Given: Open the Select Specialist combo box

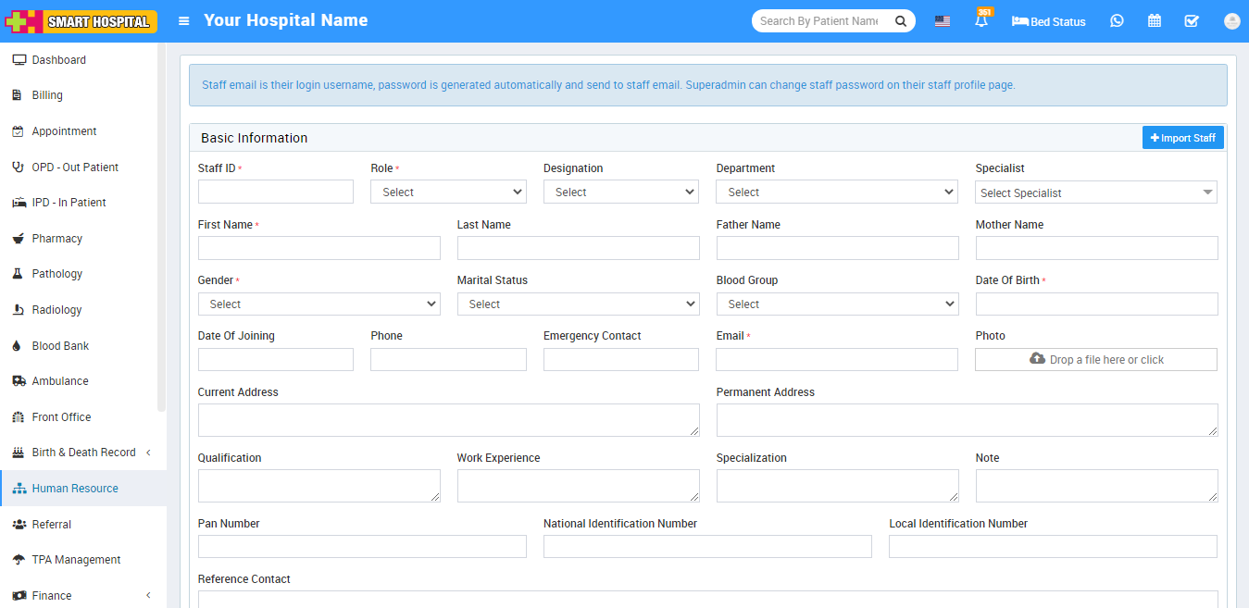Looking at the screenshot, I should 1095,192.
